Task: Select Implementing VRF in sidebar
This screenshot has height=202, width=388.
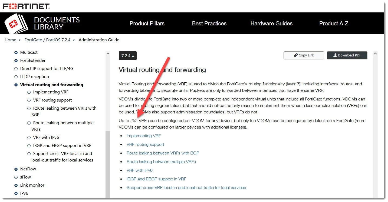Action: [51, 92]
